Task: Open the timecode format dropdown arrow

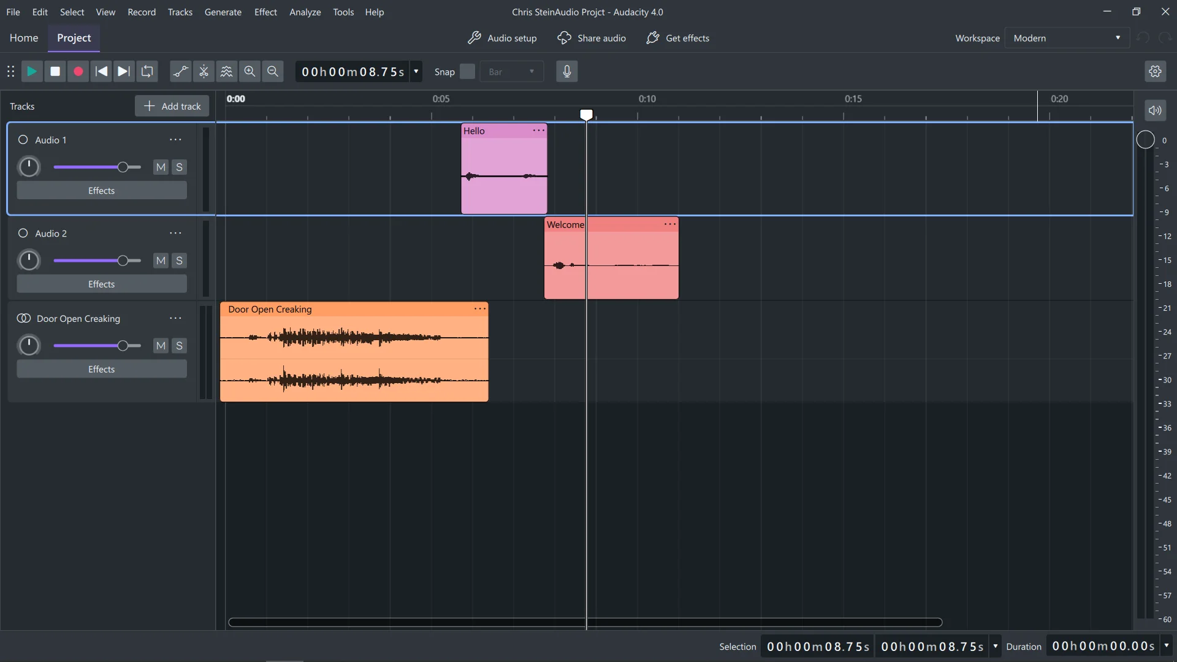Action: (x=416, y=72)
